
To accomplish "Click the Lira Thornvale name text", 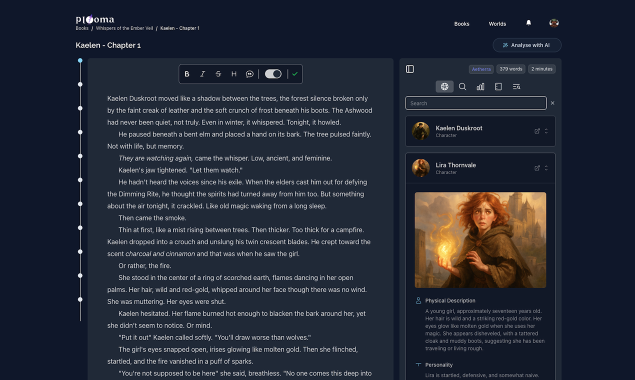I will (455, 165).
